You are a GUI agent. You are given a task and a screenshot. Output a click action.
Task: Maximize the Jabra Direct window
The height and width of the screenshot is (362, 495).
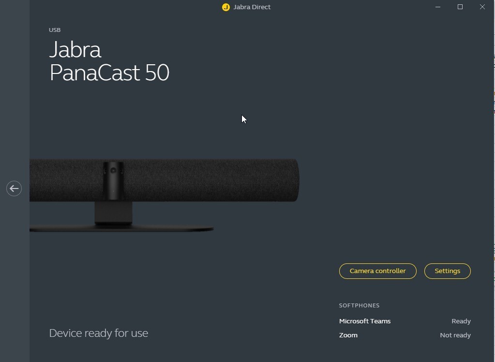pos(460,7)
